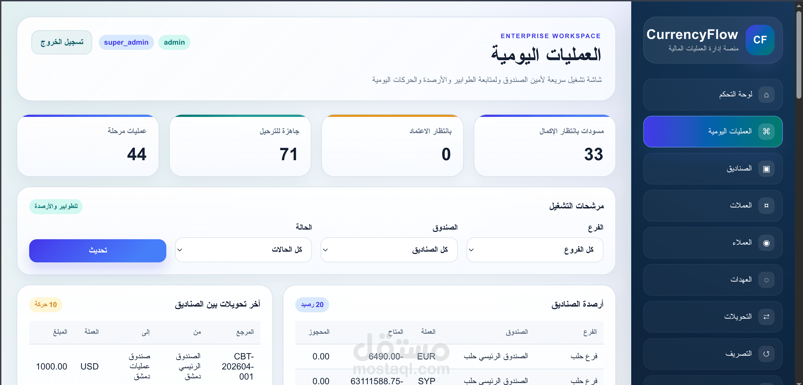Click the CBT-202604-001 transfer reference
Image resolution: width=803 pixels, height=385 pixels.
(x=238, y=366)
